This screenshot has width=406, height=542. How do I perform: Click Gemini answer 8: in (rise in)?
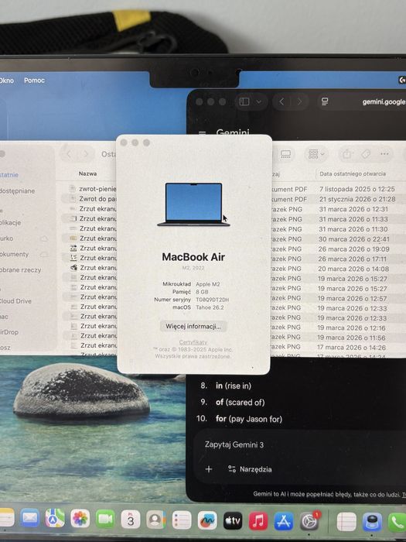pos(234,386)
